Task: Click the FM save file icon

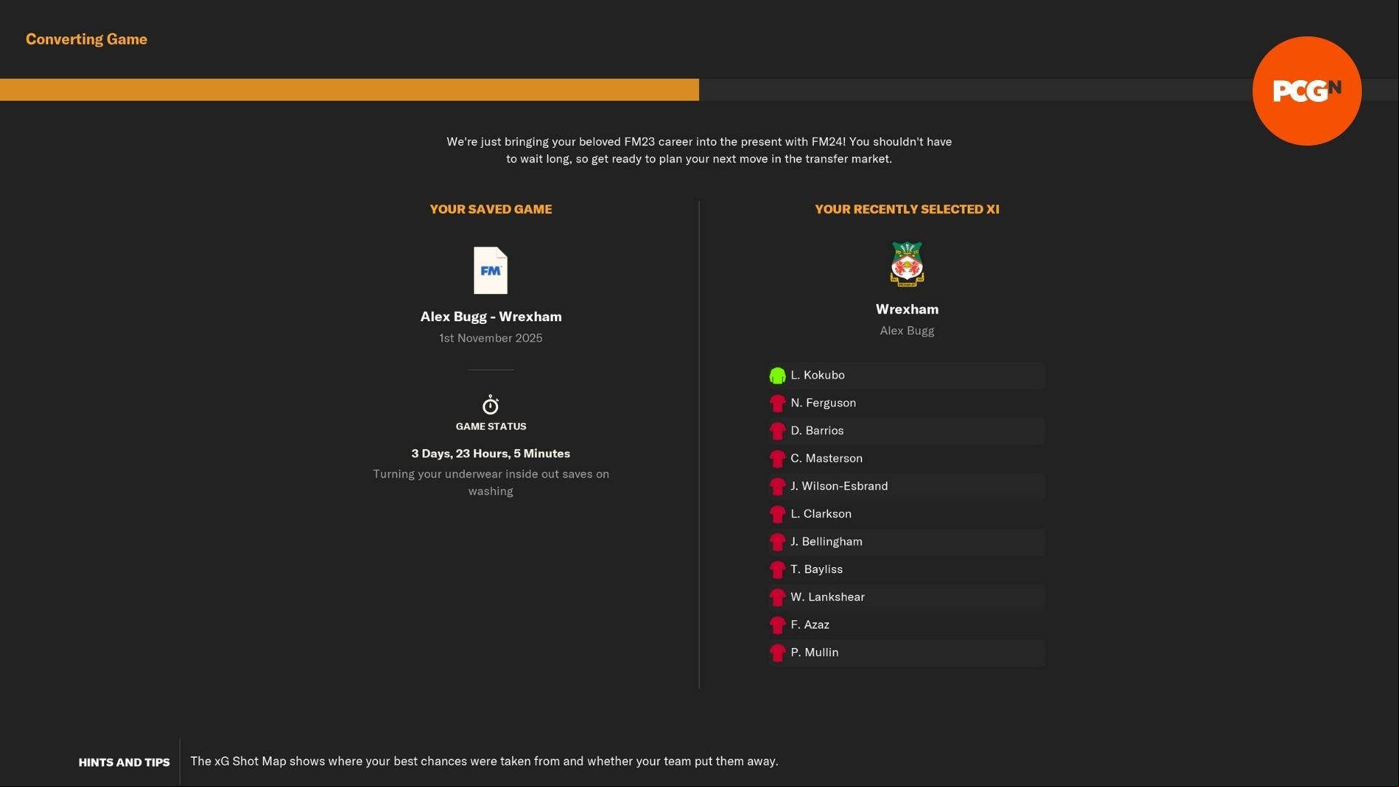Action: point(490,270)
